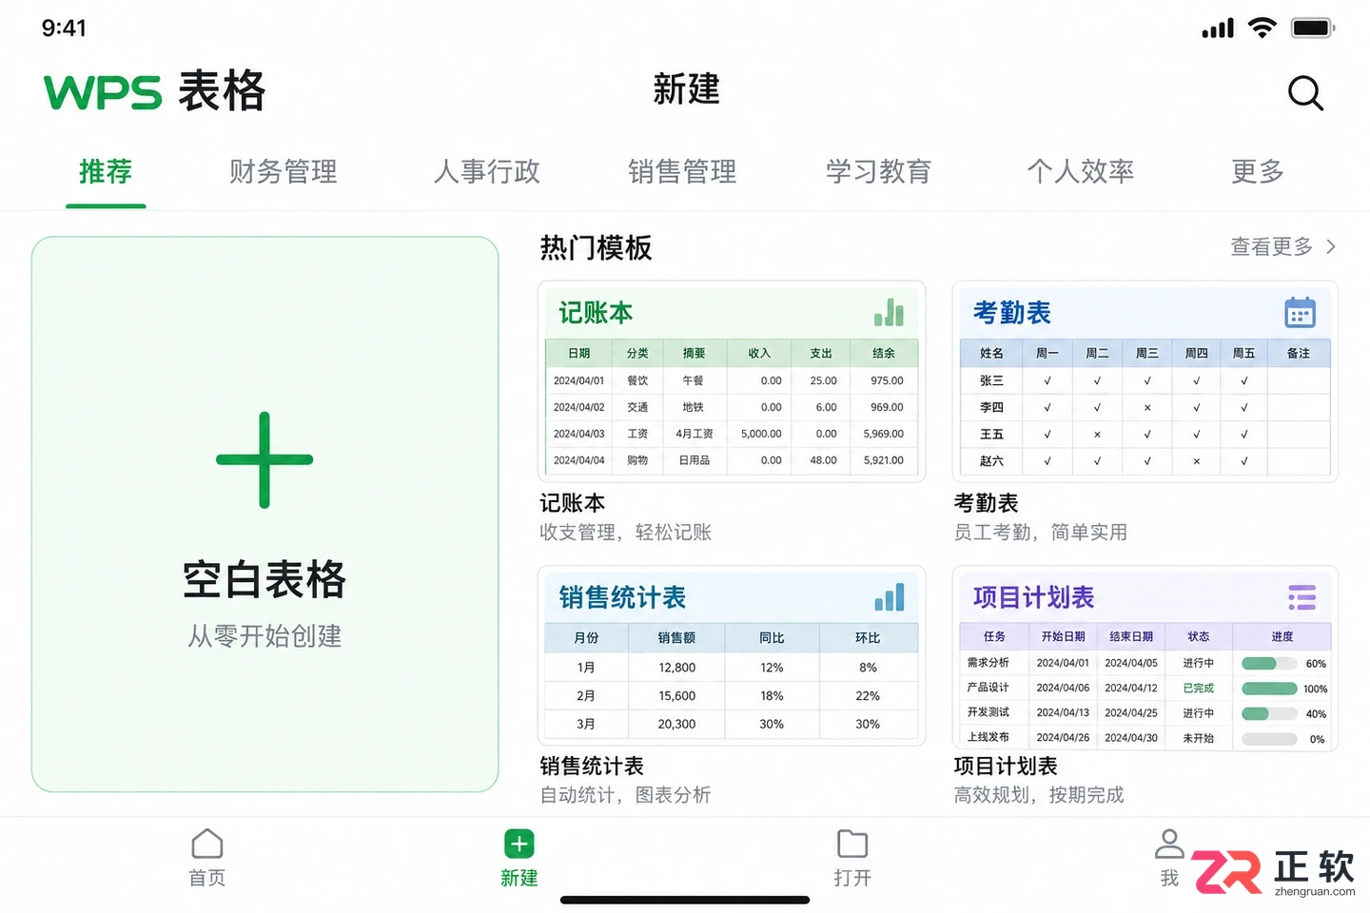Viewport: 1370px width, 913px height.
Task: Click 20,300 sales value for 3月
Action: [676, 724]
